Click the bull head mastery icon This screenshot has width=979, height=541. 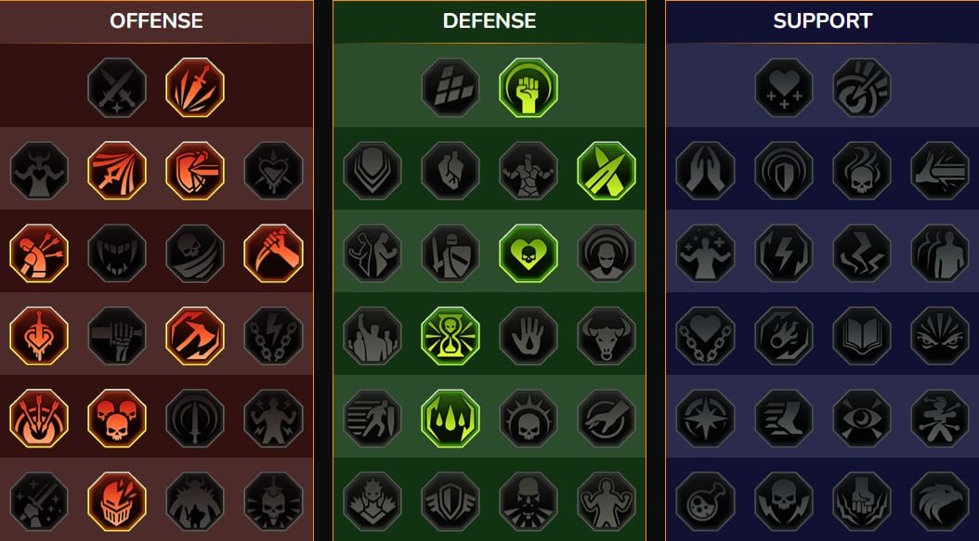pyautogui.click(x=607, y=336)
